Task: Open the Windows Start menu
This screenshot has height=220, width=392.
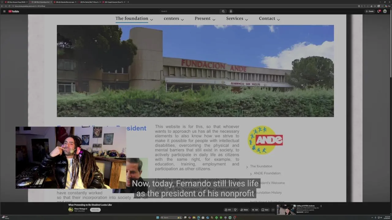Action: (x=158, y=218)
